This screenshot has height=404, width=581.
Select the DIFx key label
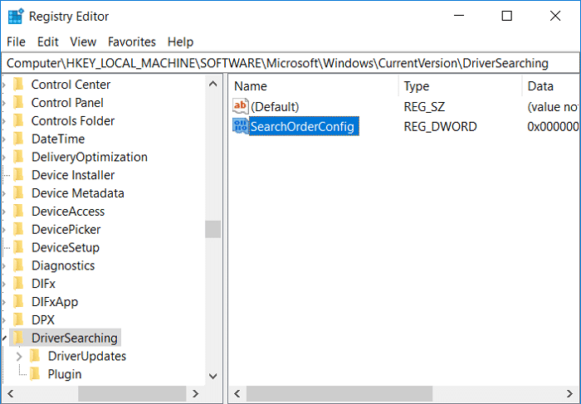pyautogui.click(x=43, y=284)
